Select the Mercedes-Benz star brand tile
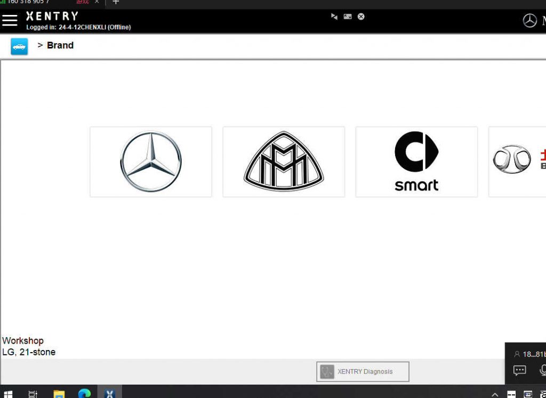This screenshot has height=398, width=546. tap(151, 162)
